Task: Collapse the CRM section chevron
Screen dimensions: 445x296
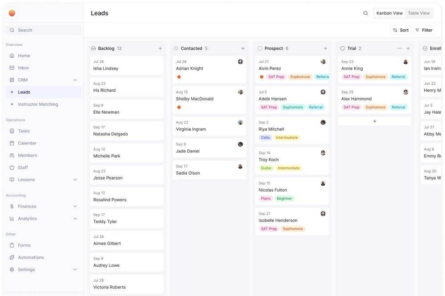Action: 75,80
